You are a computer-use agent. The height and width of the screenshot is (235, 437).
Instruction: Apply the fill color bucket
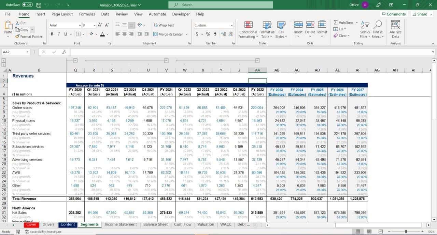pos(91,34)
